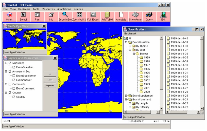Collapse the ExamQuestion tree node
The width and height of the screenshot is (207, 131).
coord(126,42)
